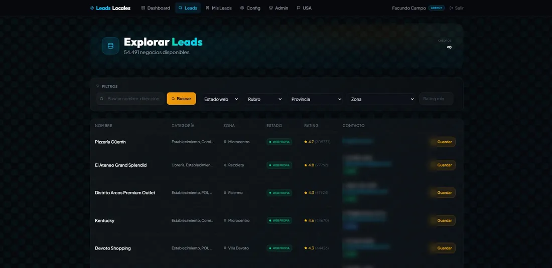Expand the Zona dropdown
This screenshot has width=552, height=268.
click(x=382, y=99)
